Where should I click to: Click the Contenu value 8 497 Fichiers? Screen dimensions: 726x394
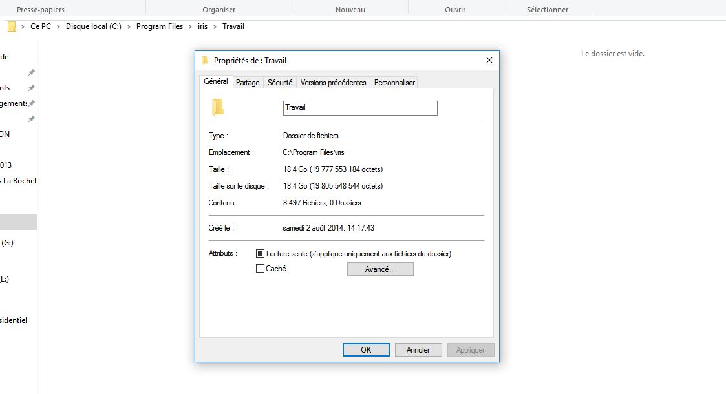pyautogui.click(x=322, y=203)
